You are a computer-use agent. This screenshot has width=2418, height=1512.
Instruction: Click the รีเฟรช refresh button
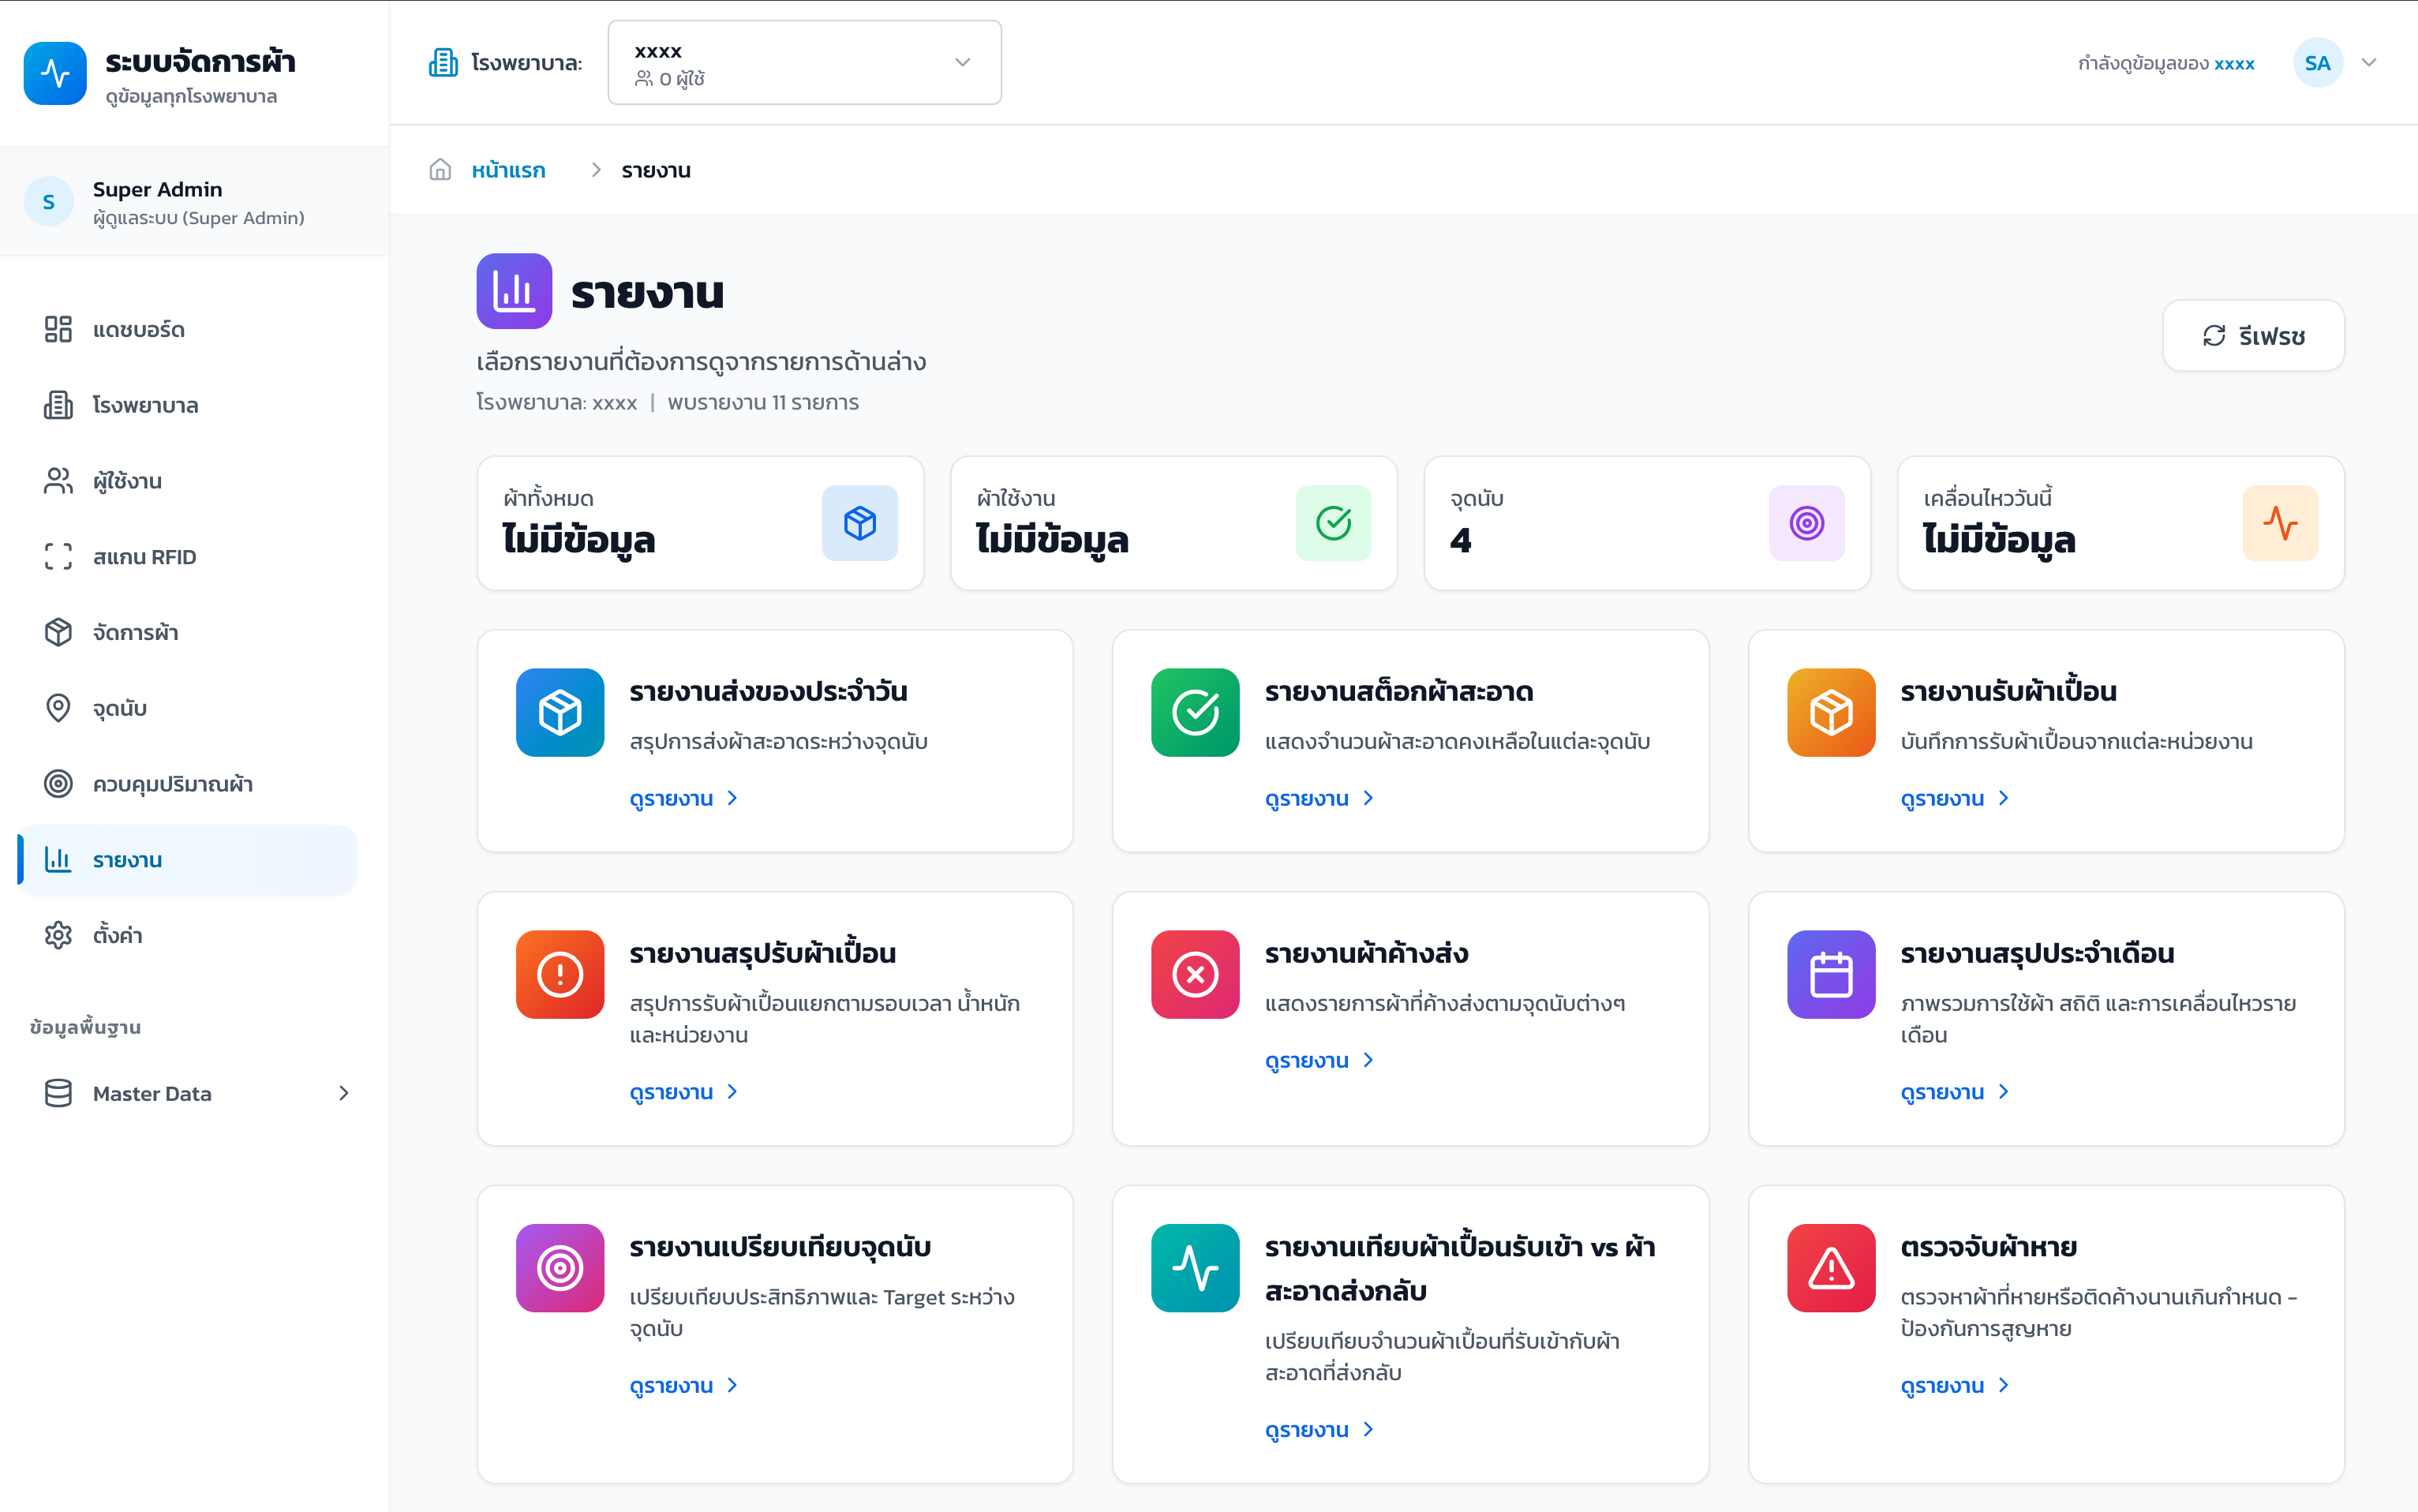(2252, 336)
